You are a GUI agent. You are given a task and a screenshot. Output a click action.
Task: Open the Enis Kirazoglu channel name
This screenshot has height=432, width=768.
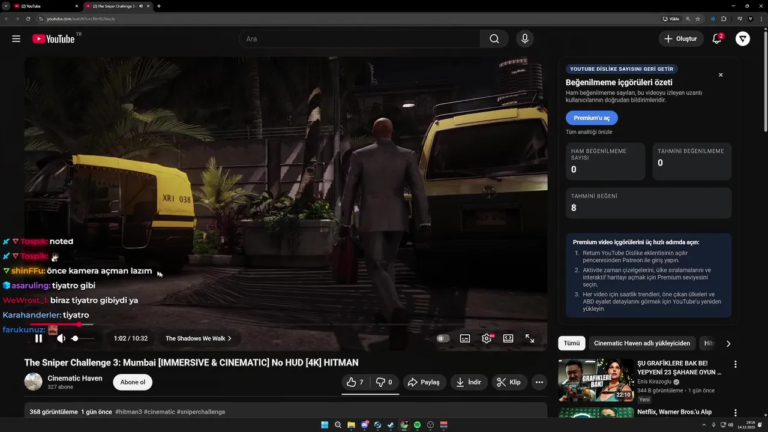click(x=654, y=382)
